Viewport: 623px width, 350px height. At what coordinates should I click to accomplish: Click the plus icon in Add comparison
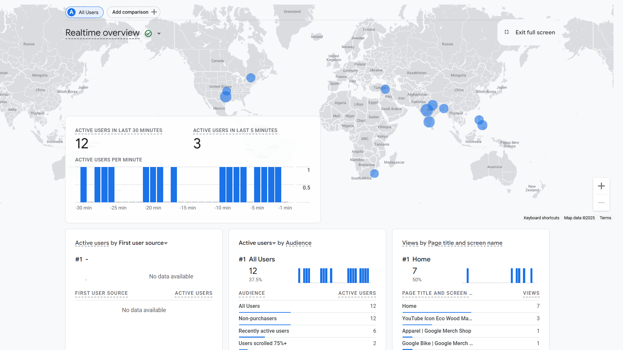(x=154, y=12)
